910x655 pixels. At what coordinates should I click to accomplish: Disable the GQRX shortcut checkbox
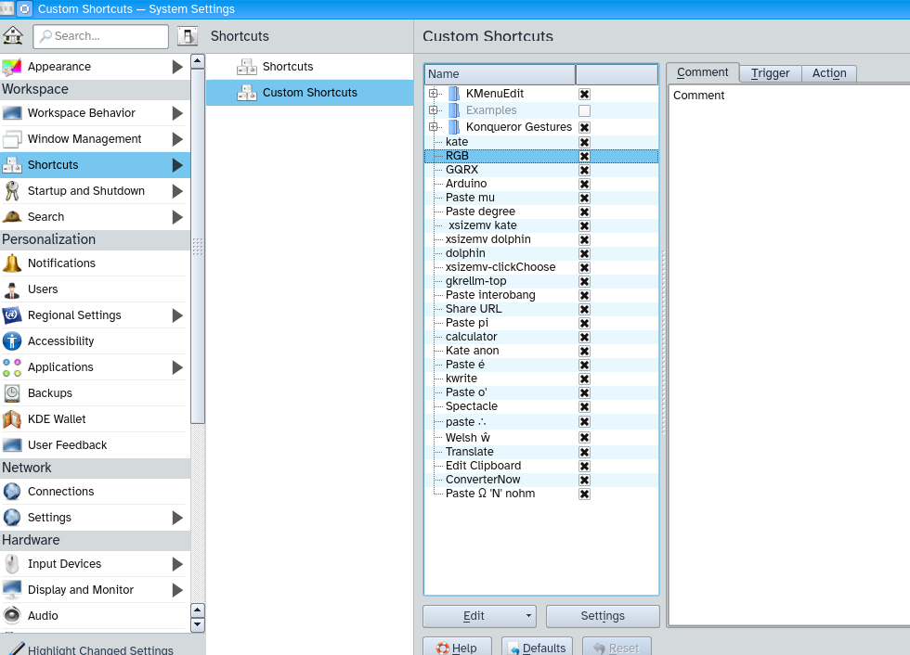pyautogui.click(x=584, y=170)
